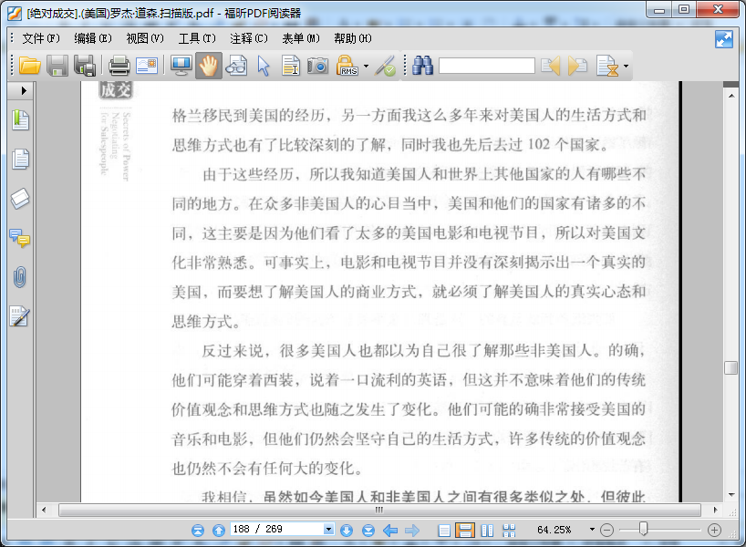Open the RMS dropdown arrow
The height and width of the screenshot is (547, 746).
pyautogui.click(x=366, y=67)
